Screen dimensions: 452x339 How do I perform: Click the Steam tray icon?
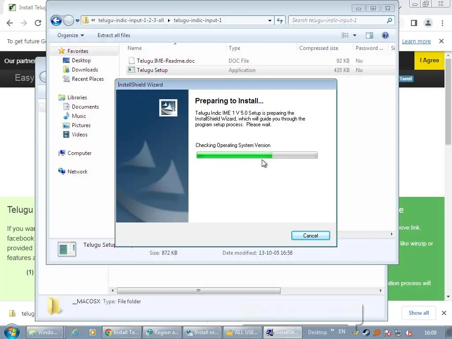point(366,333)
